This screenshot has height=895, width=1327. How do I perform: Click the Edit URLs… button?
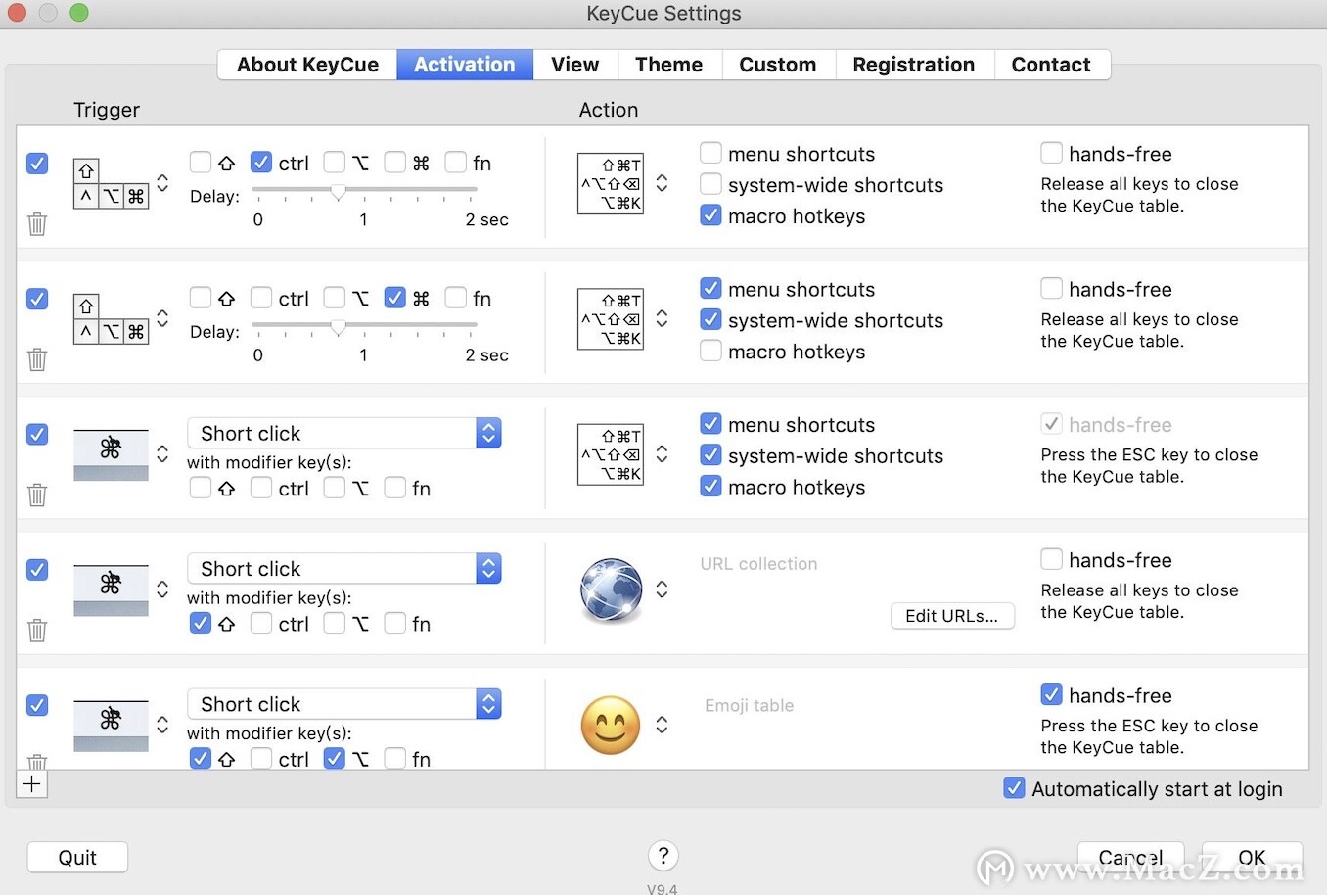pos(952,616)
